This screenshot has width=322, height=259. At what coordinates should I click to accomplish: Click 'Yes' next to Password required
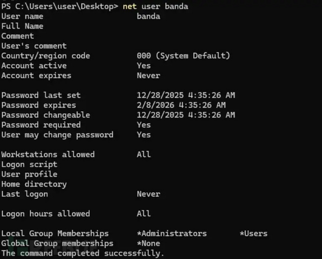pyautogui.click(x=144, y=125)
